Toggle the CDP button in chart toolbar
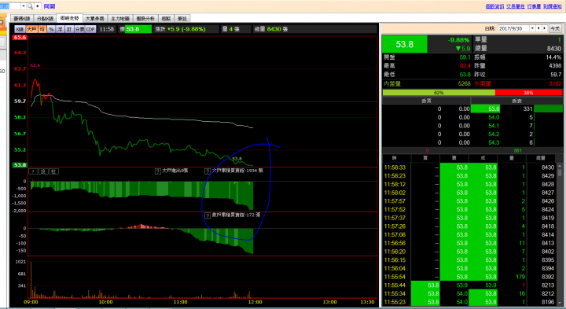The height and width of the screenshot is (309, 566). pos(90,29)
